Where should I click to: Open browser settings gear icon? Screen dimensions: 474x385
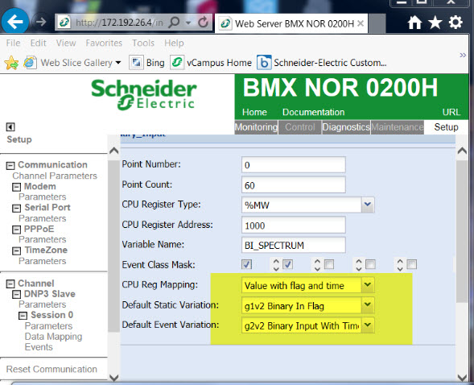point(455,23)
